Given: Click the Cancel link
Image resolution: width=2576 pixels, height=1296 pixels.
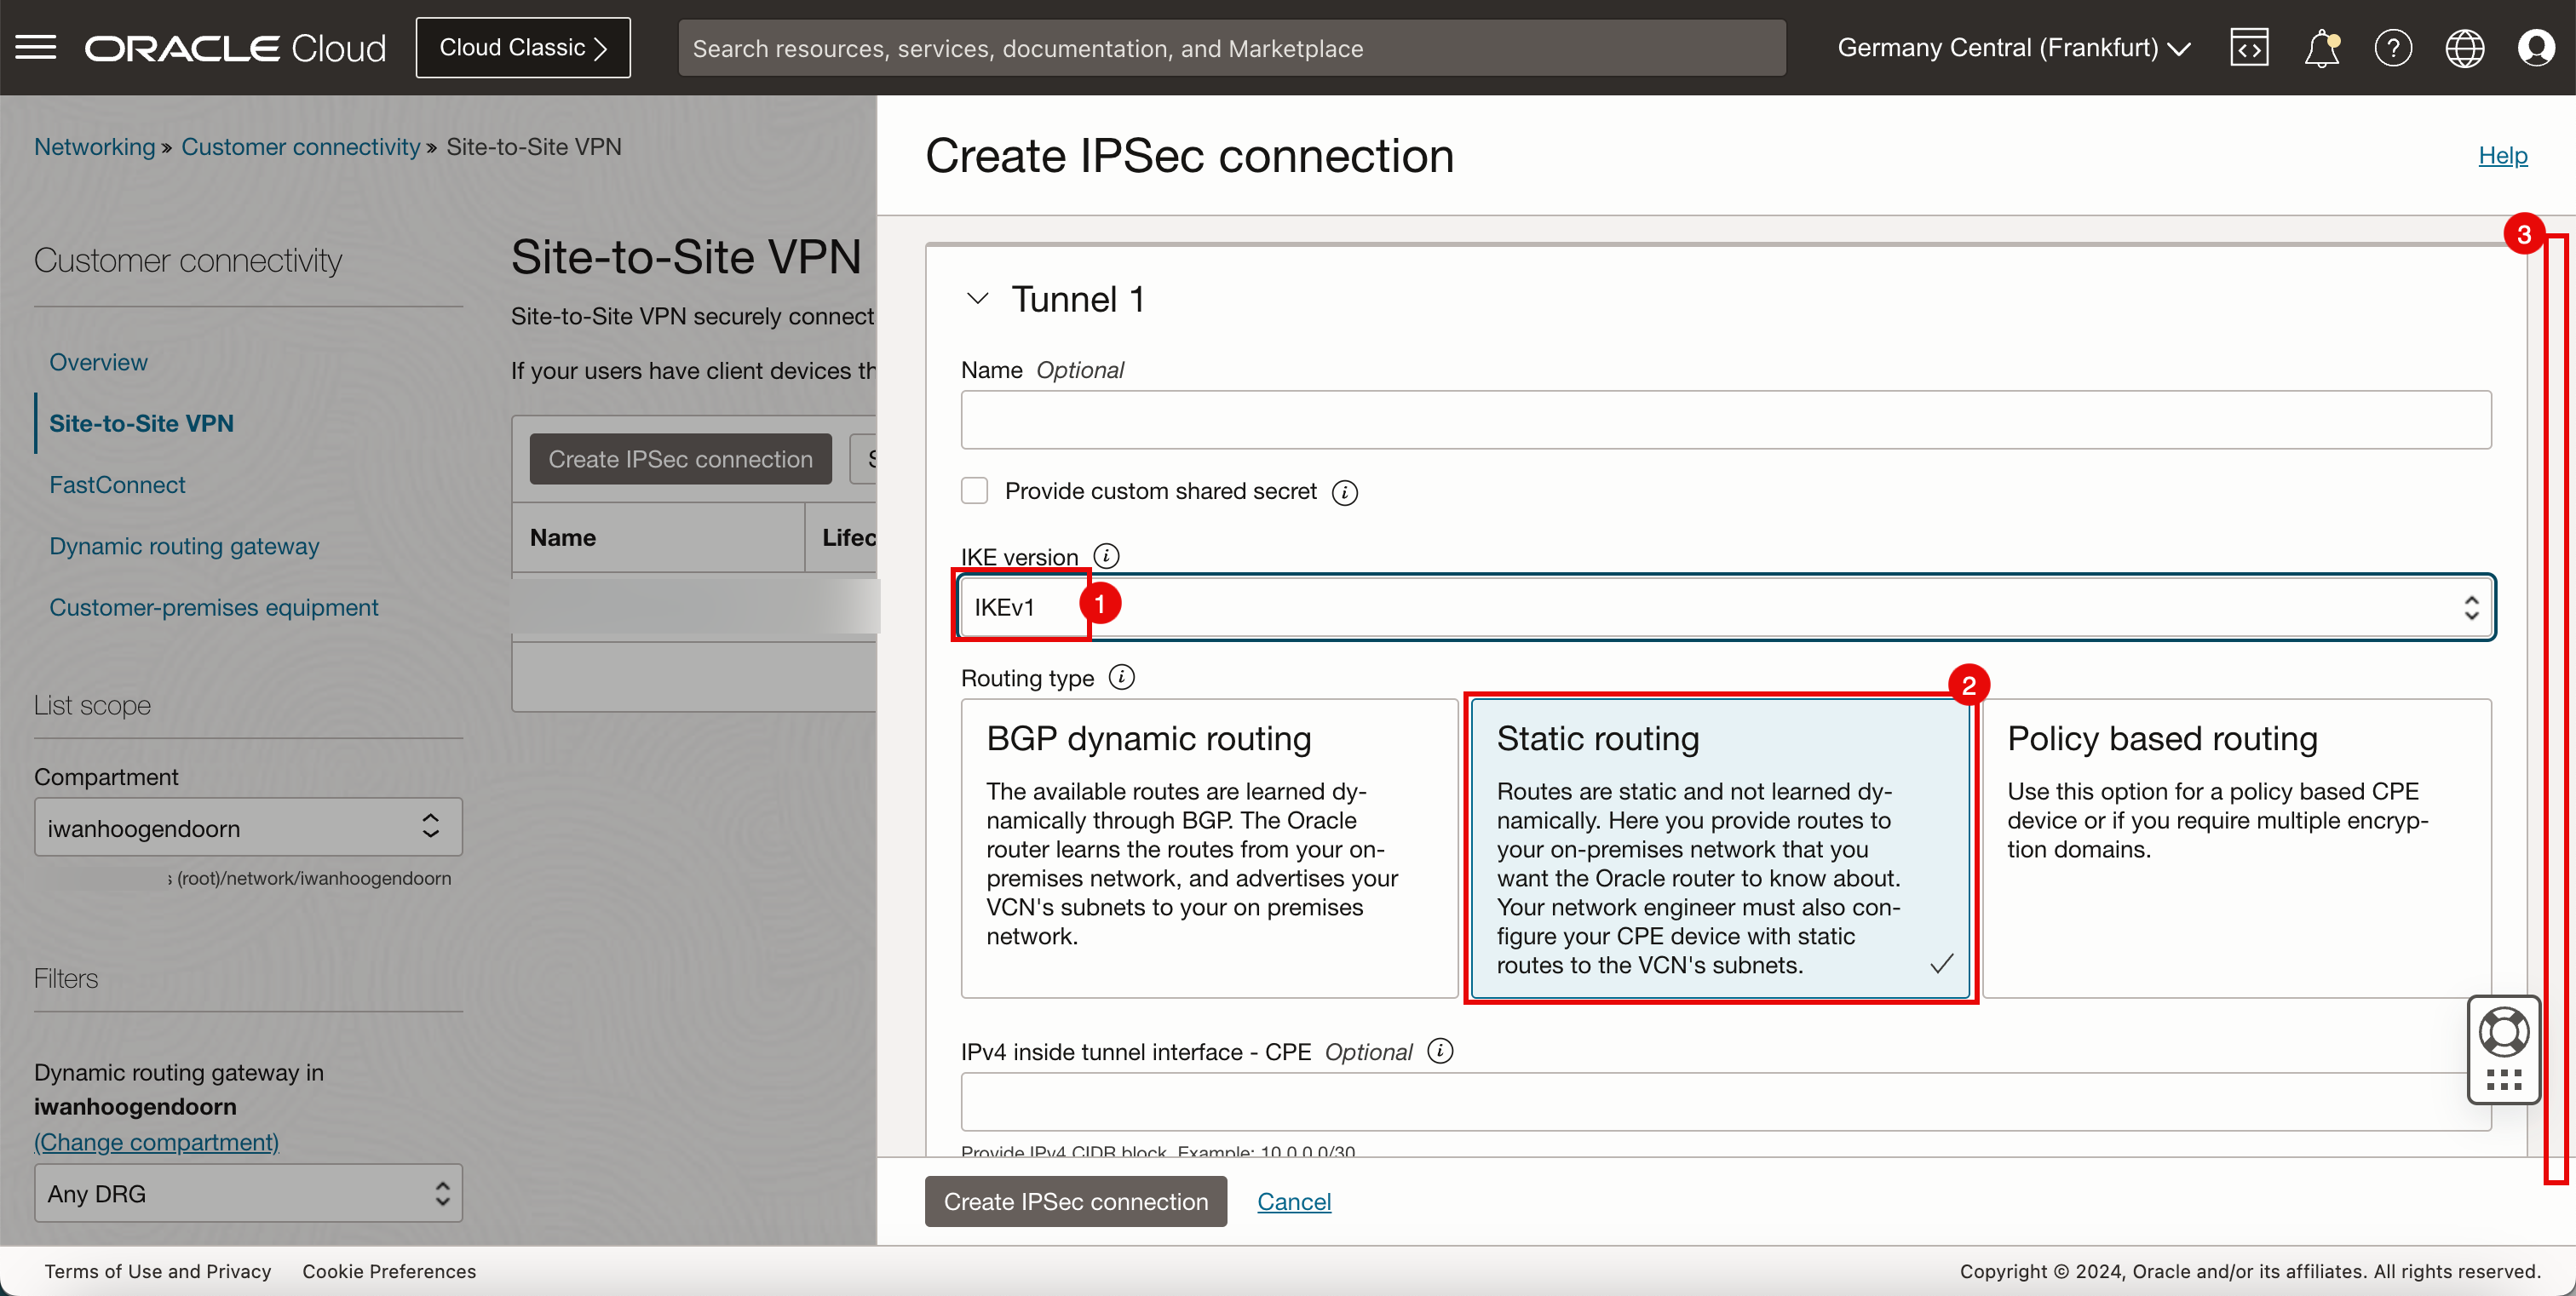Looking at the screenshot, I should (x=1295, y=1201).
